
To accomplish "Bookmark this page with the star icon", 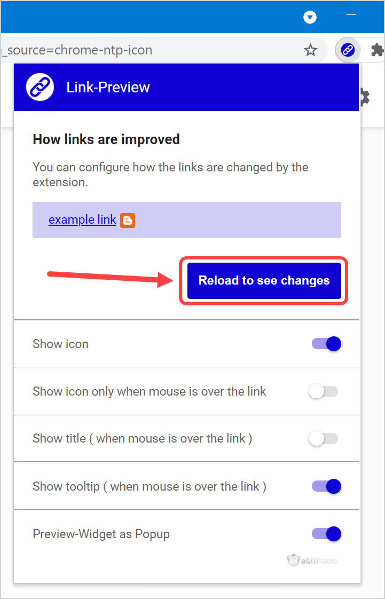I will coord(310,50).
